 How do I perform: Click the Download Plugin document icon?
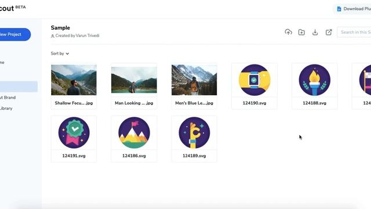point(339,9)
